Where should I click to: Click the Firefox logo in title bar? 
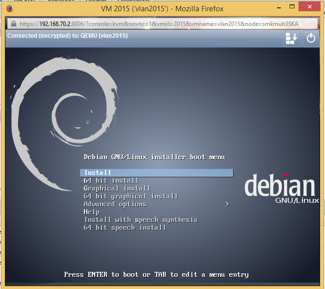pos(9,8)
